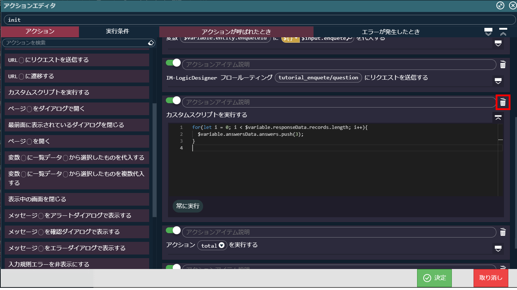Click code line 1 starting with 'for(let i'
The image size is (517, 290).
(x=280, y=127)
